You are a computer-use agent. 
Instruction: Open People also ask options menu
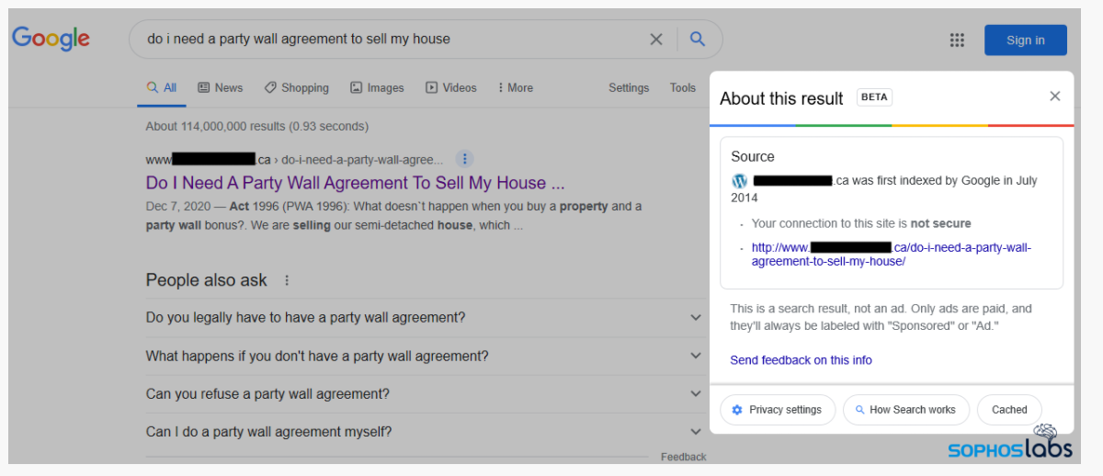287,280
